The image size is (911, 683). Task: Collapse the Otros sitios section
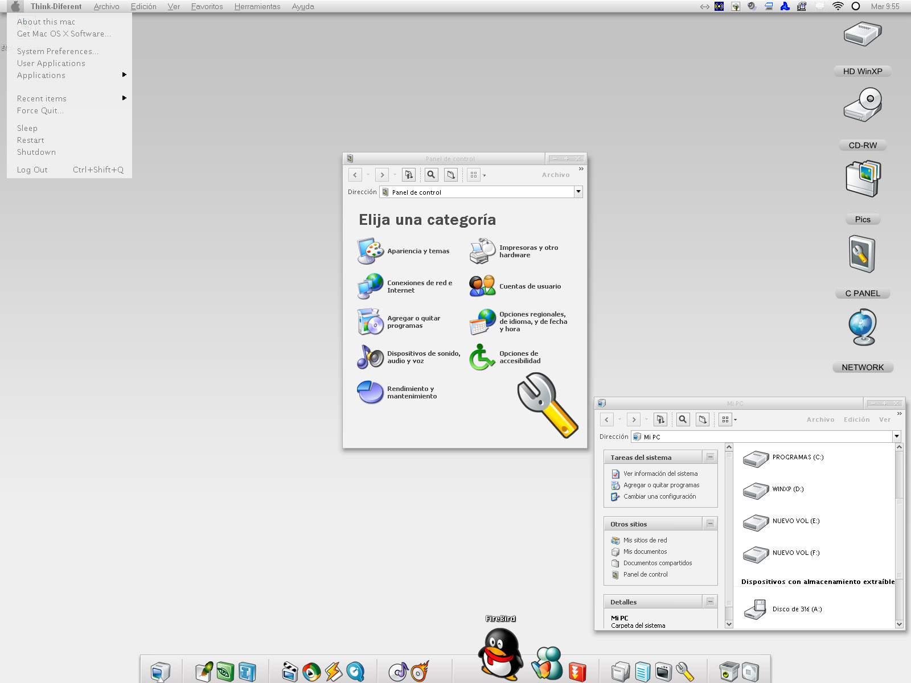tap(710, 524)
